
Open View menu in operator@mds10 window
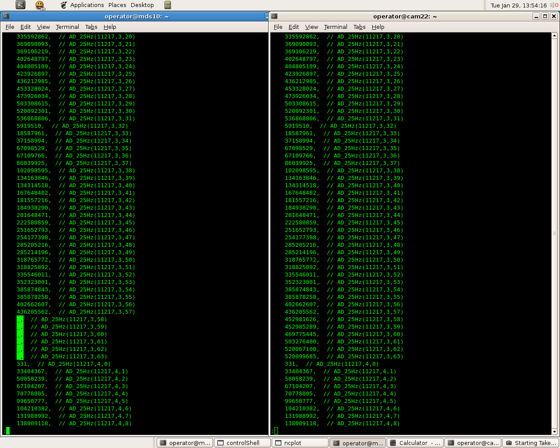[x=43, y=27]
